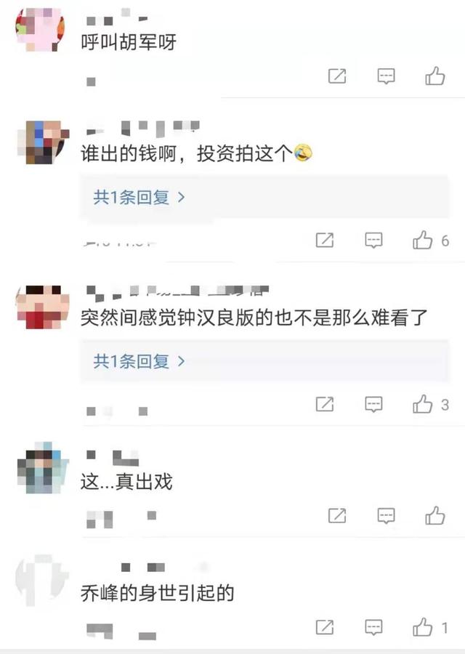The width and height of the screenshot is (465, 654).
Task: Share the '呼叫胡军呀' comment
Action: coord(337,76)
